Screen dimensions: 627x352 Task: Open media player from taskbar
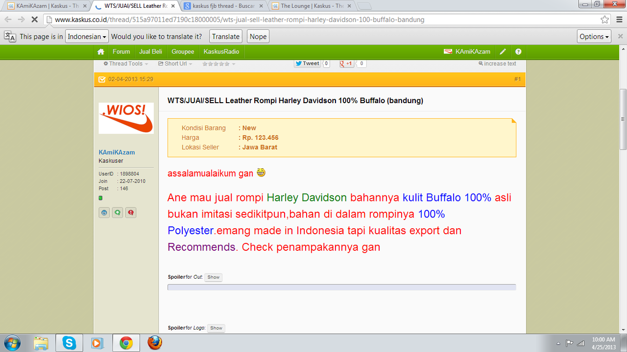click(x=97, y=343)
